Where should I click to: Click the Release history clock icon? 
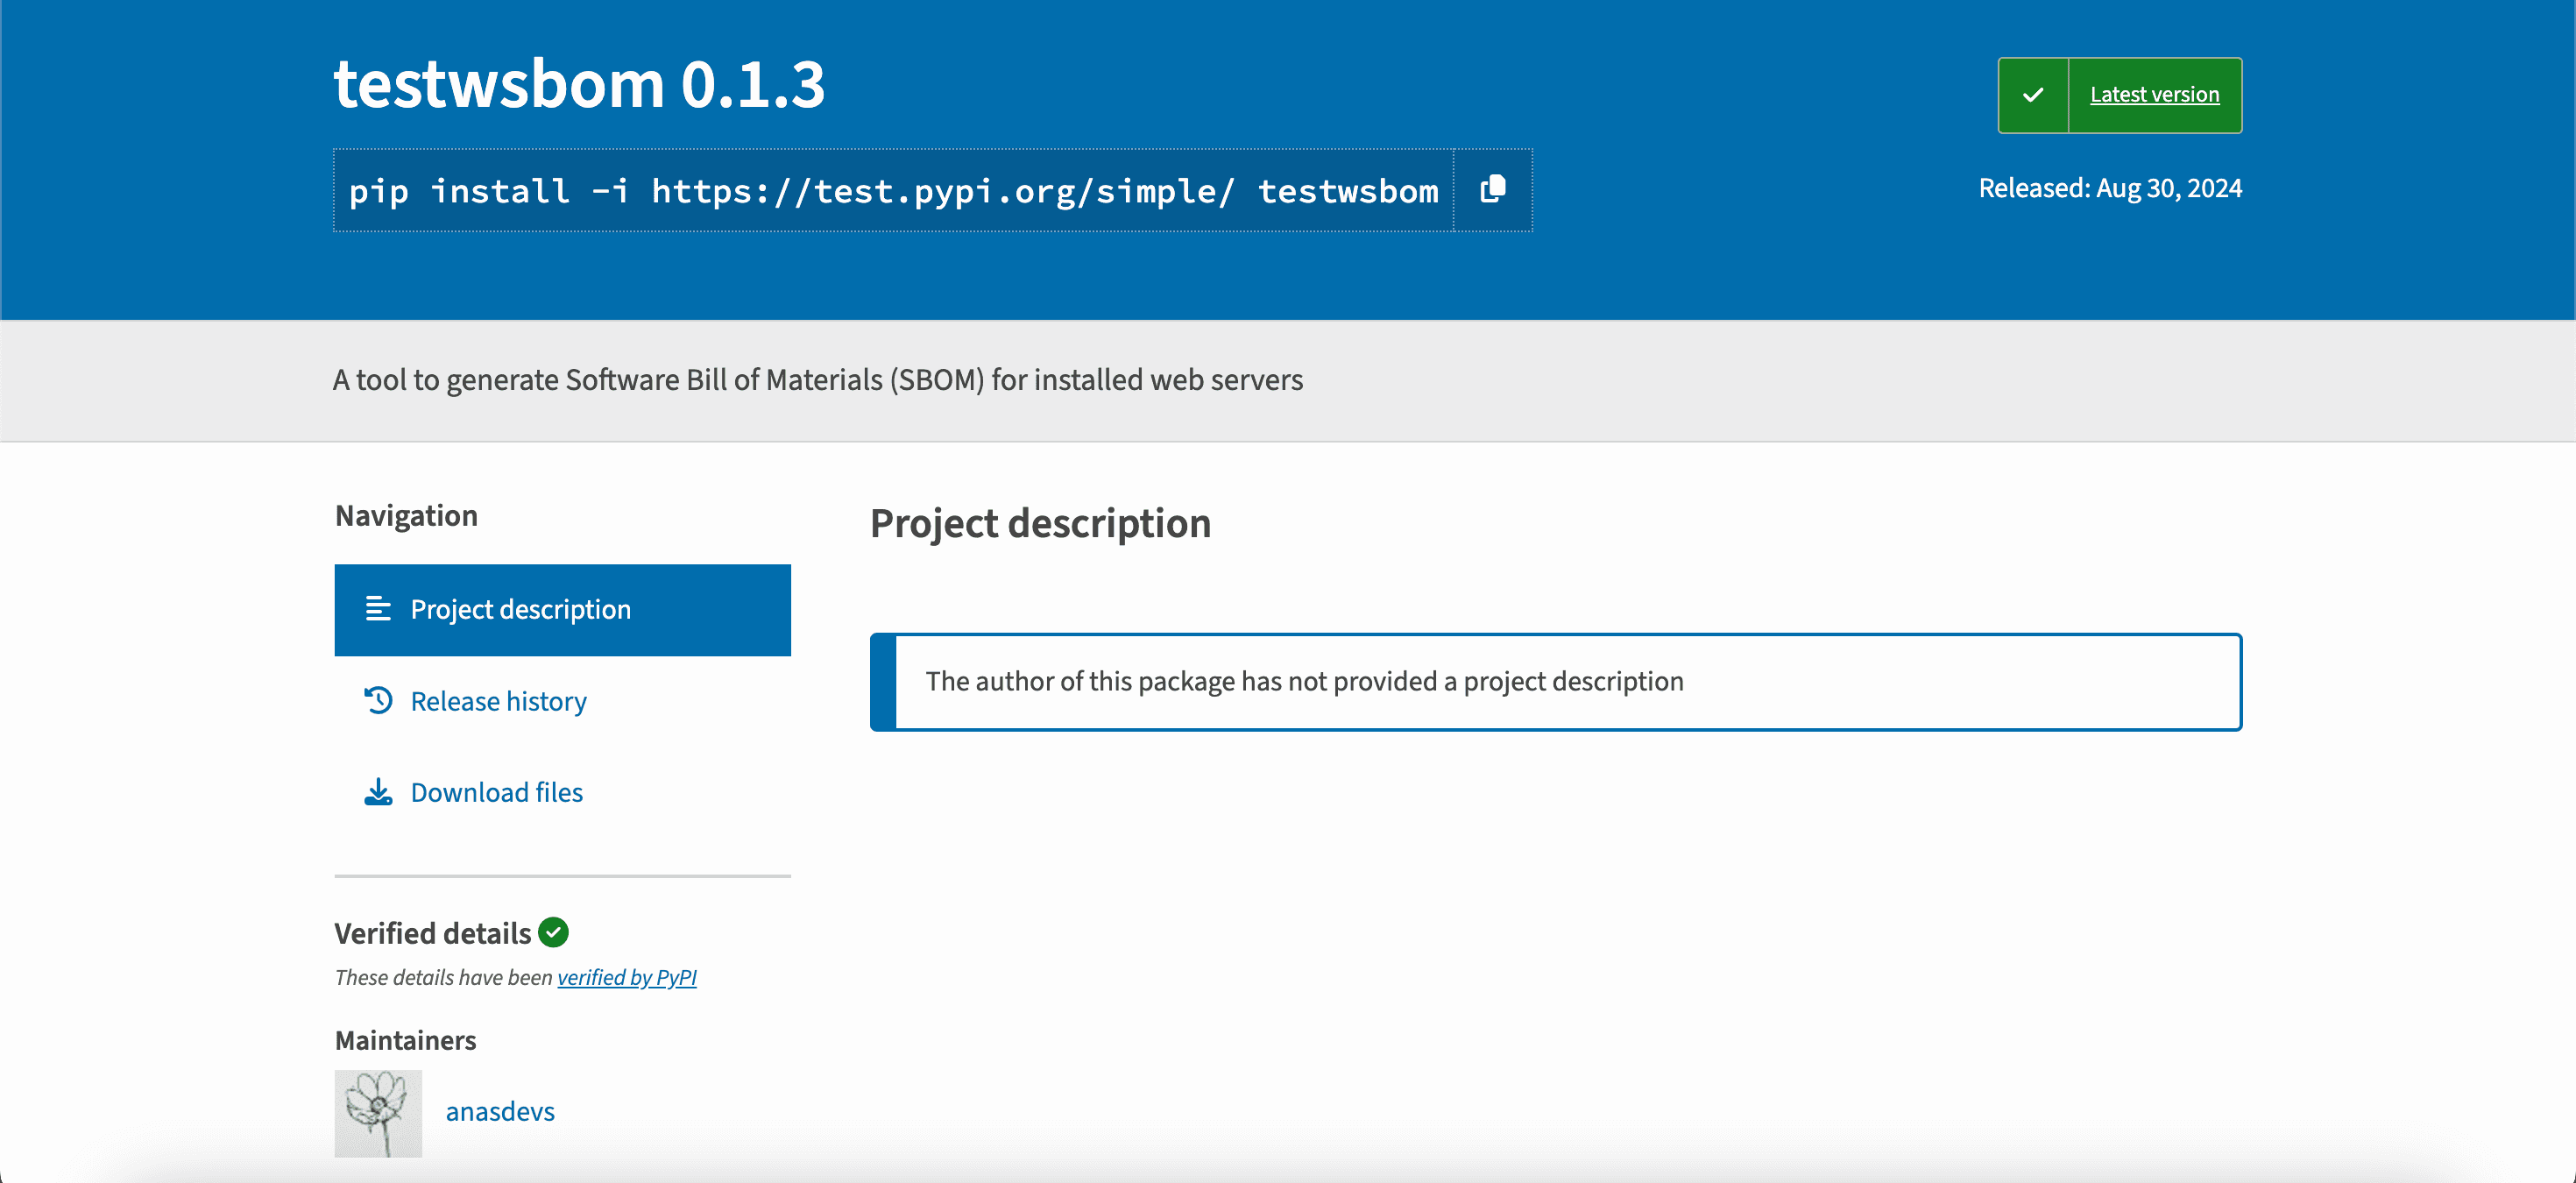click(x=378, y=700)
